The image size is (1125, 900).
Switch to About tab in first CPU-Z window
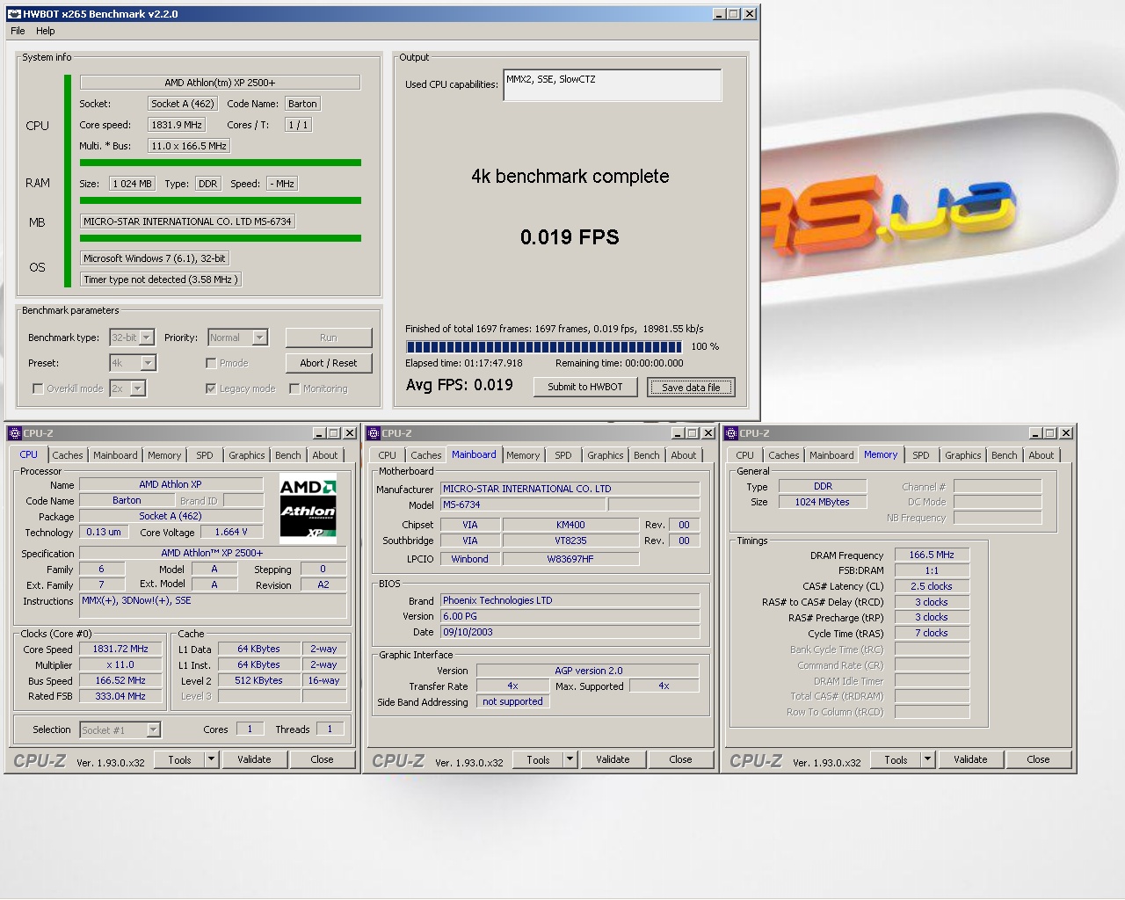325,455
